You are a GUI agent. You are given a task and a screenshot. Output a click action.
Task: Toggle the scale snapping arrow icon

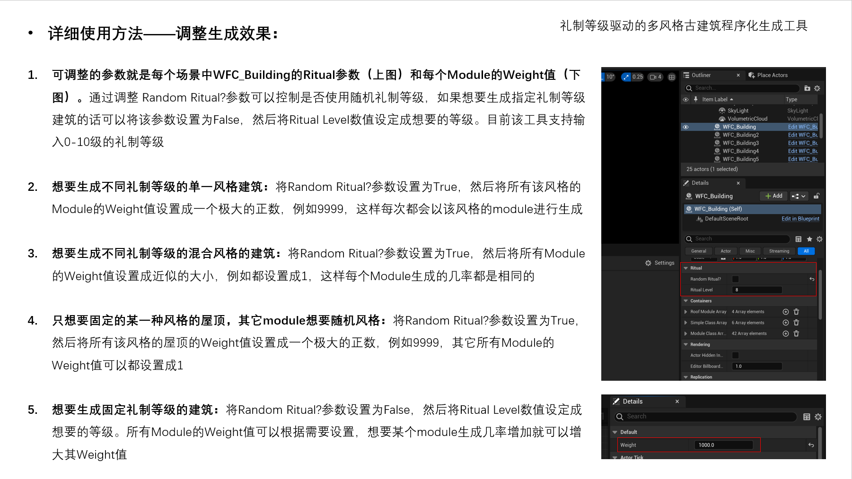click(x=626, y=77)
